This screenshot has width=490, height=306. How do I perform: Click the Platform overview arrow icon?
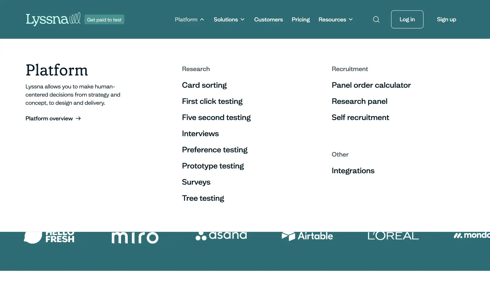click(78, 118)
